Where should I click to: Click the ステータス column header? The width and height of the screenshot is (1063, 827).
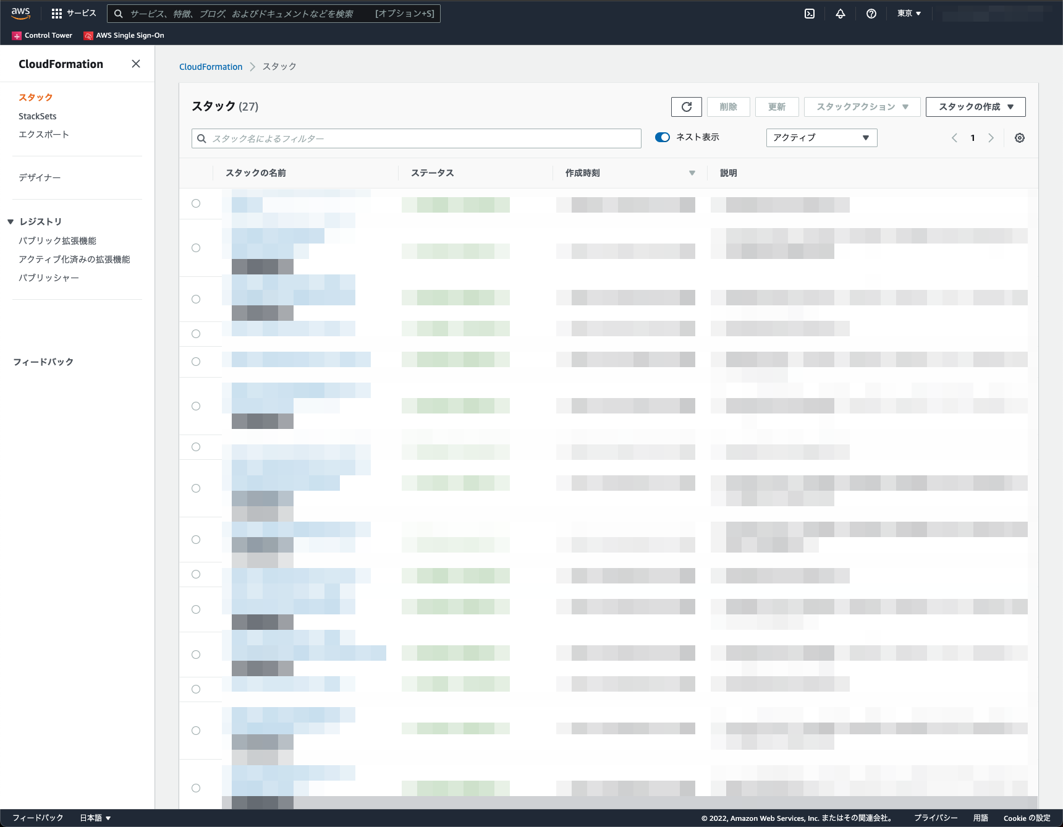(x=433, y=173)
